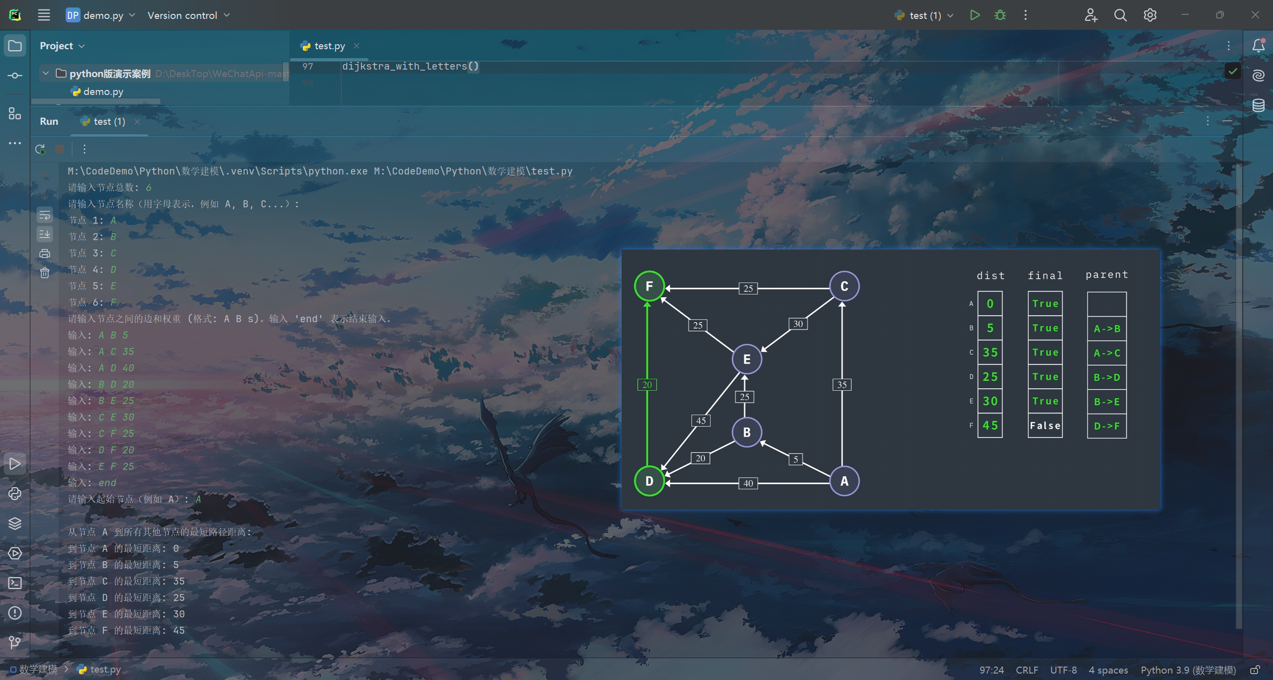Change the CRLF line separator
1273x680 pixels.
point(1027,670)
